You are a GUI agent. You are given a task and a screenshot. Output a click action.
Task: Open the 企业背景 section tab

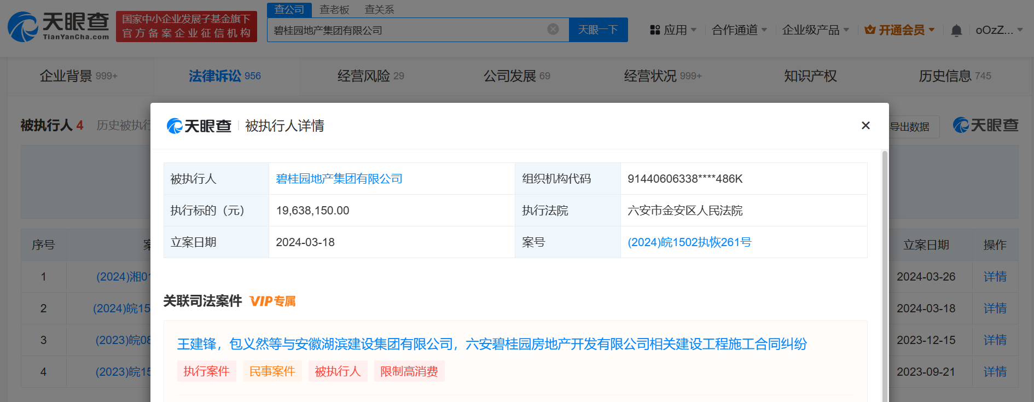coord(79,76)
